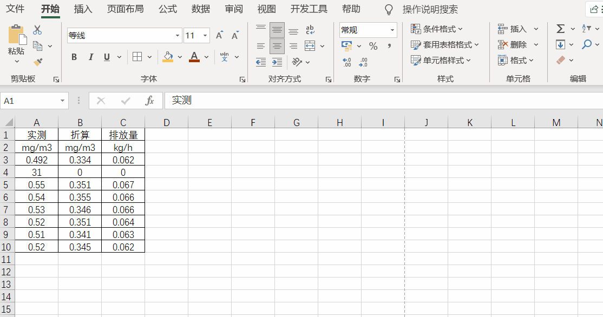
Task: Open 格式 cell format menu
Action: tap(516, 61)
